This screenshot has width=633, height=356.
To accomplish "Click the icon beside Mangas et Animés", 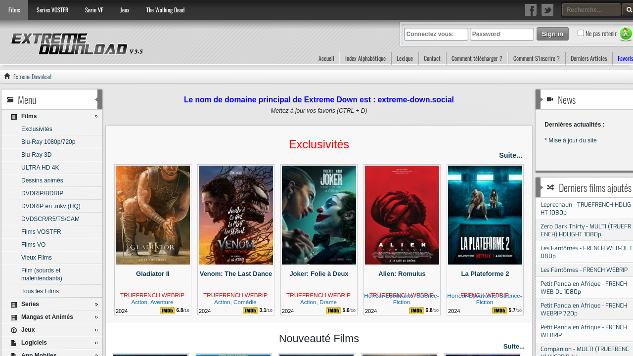I will tap(14, 317).
